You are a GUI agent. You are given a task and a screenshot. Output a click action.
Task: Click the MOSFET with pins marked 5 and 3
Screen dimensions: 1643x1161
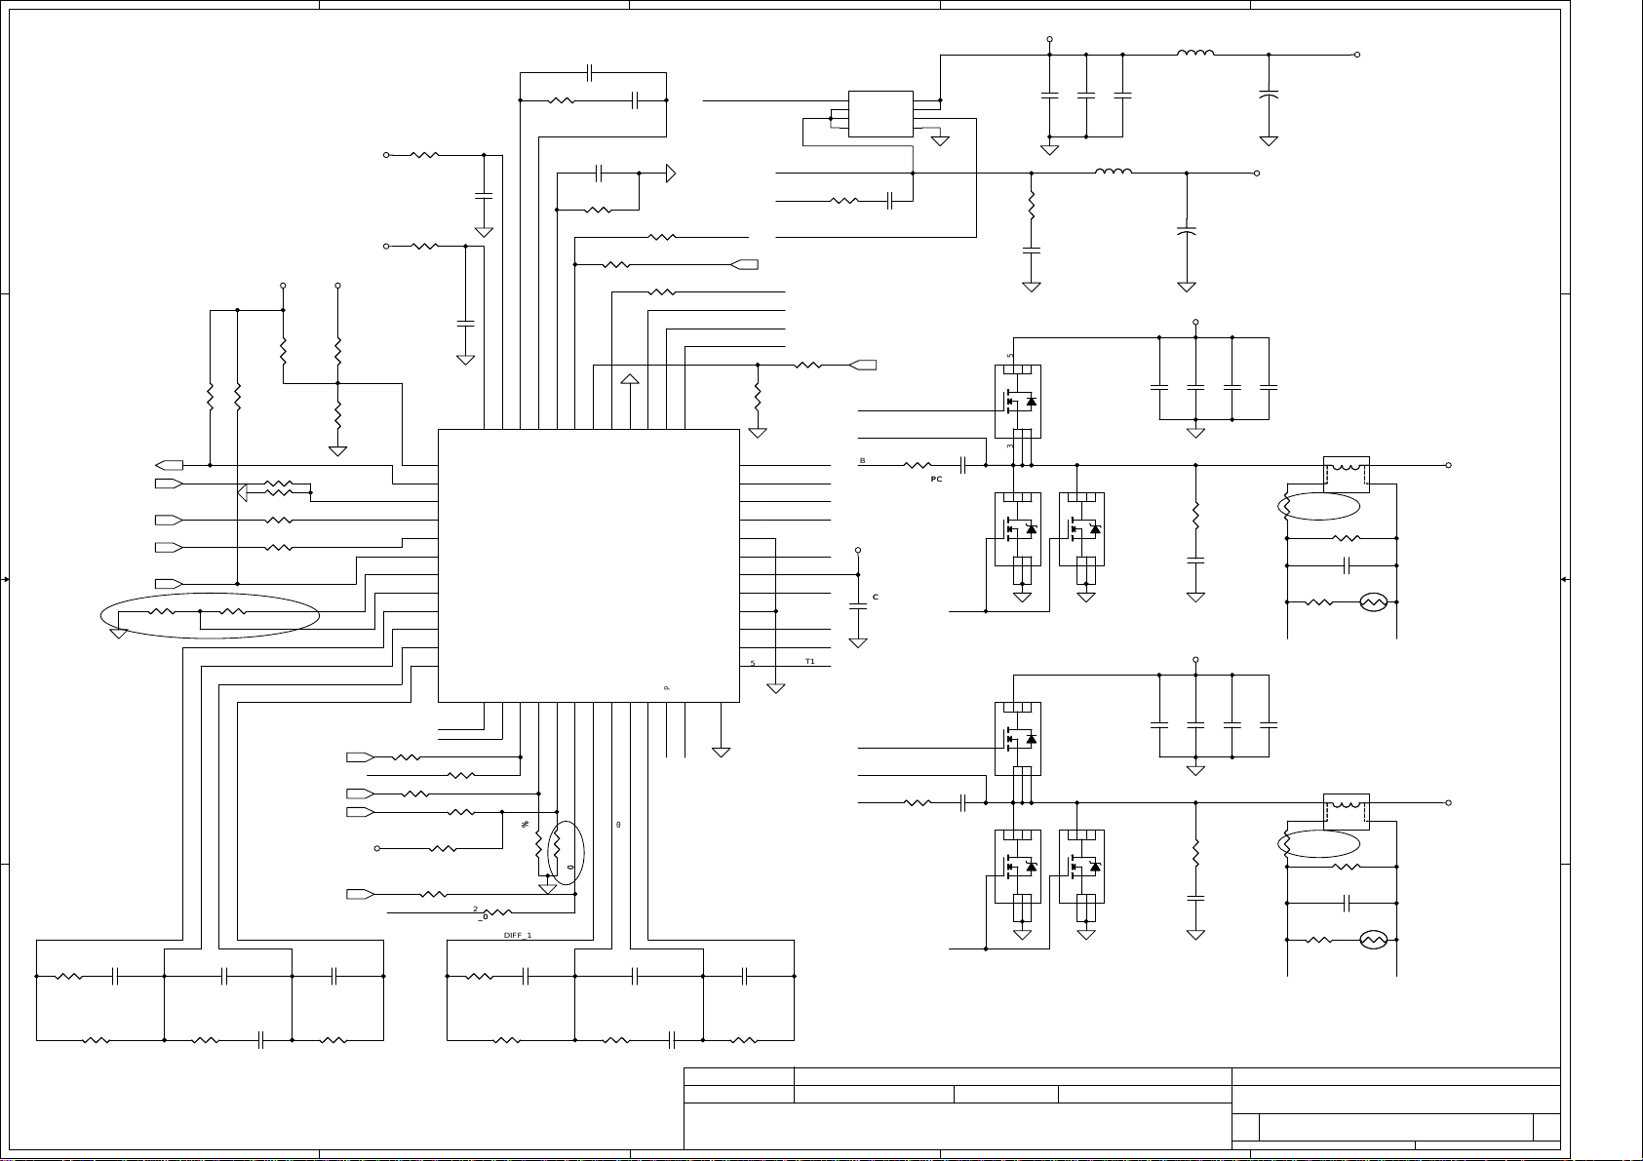point(1018,402)
